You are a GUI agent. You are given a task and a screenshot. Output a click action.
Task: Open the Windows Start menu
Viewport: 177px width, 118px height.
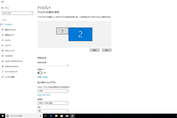point(3,116)
